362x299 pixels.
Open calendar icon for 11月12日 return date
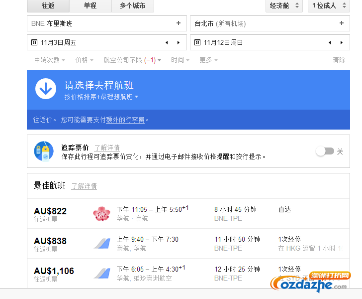pos(197,42)
